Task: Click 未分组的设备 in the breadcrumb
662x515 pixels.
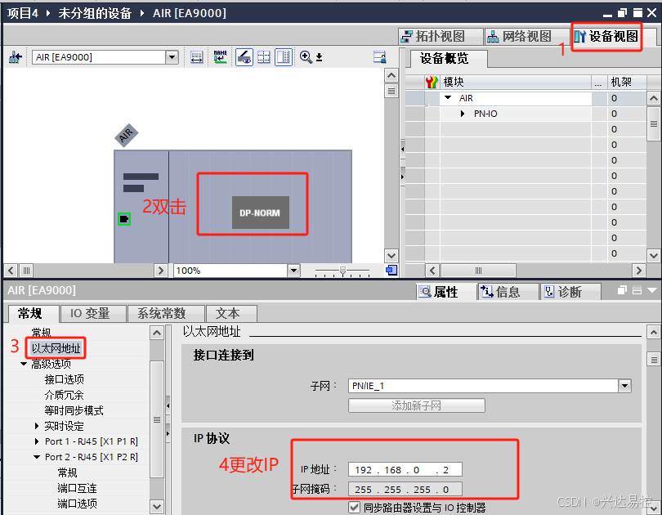Action: (x=95, y=13)
